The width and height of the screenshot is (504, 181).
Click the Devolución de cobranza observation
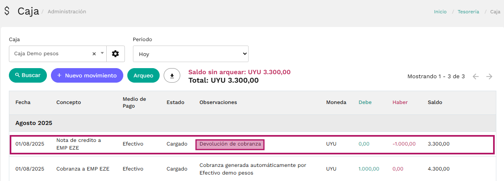(230, 144)
